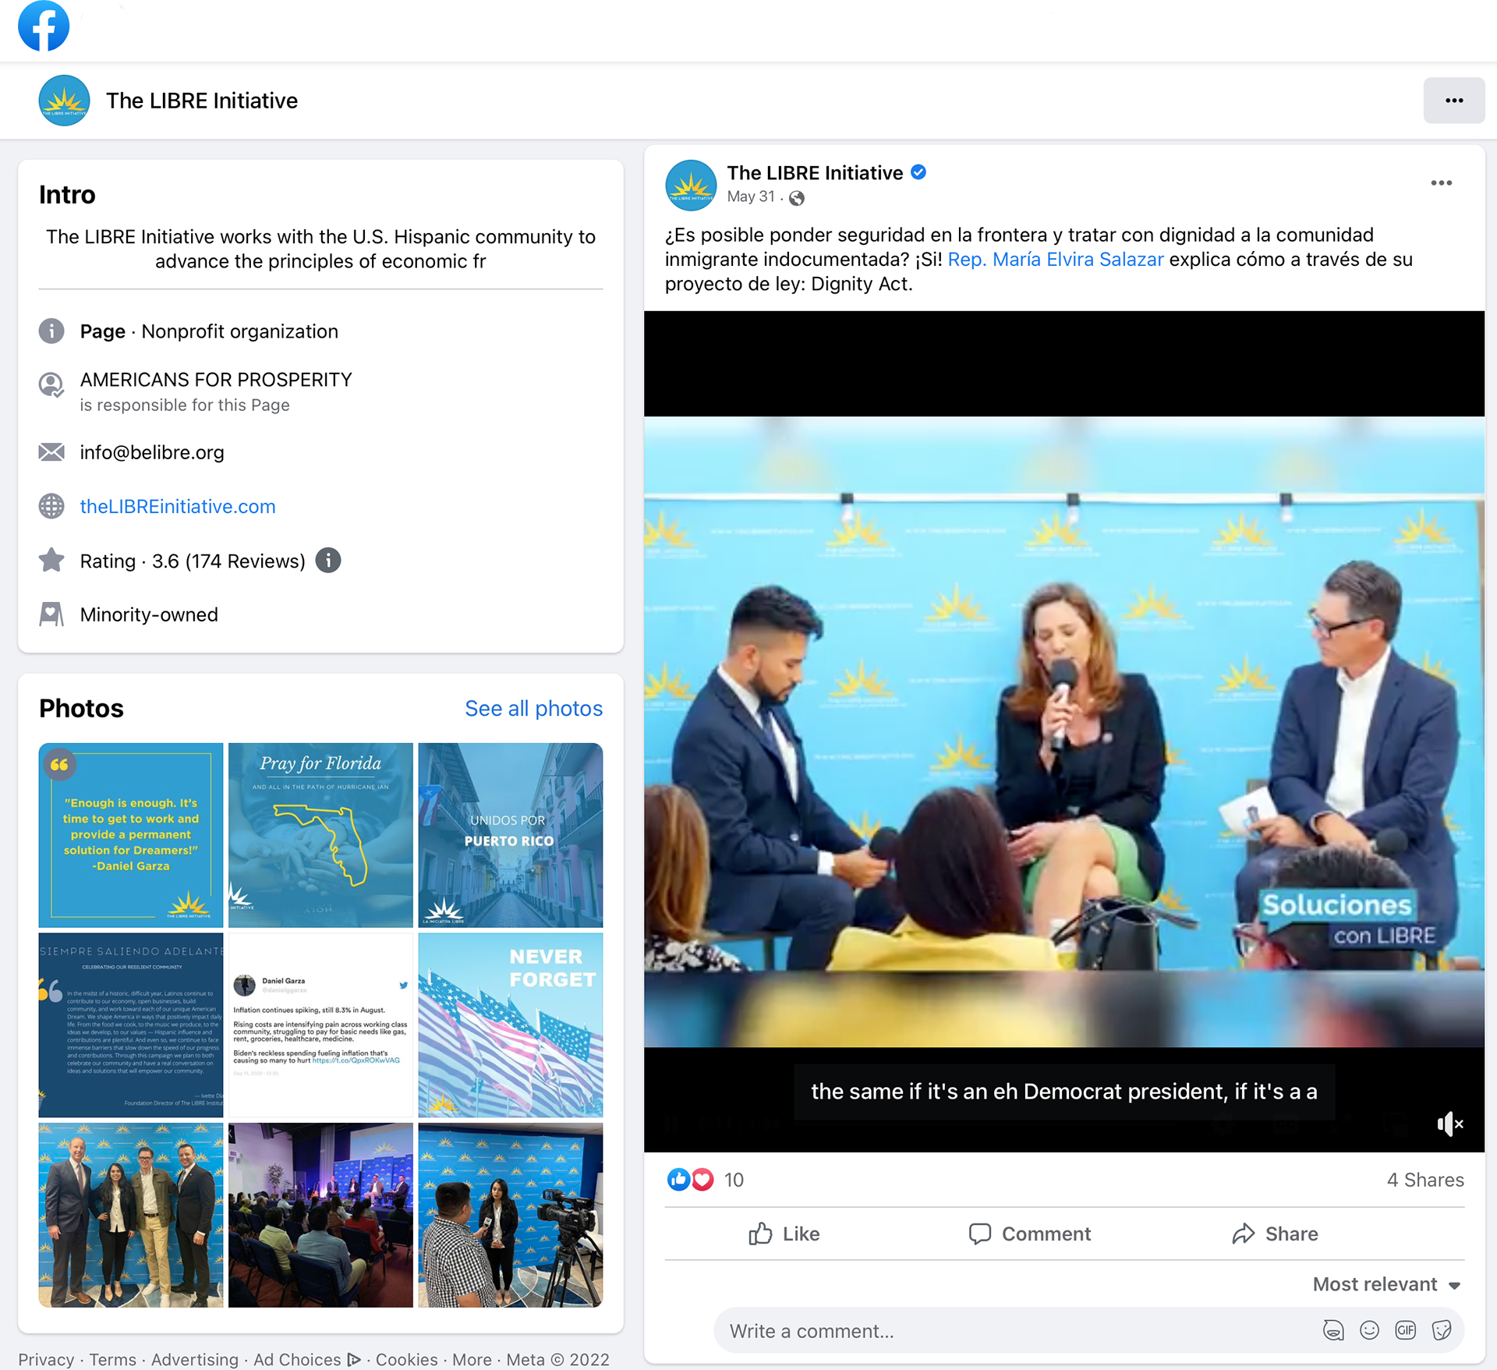Click the email envelope icon

click(x=51, y=452)
